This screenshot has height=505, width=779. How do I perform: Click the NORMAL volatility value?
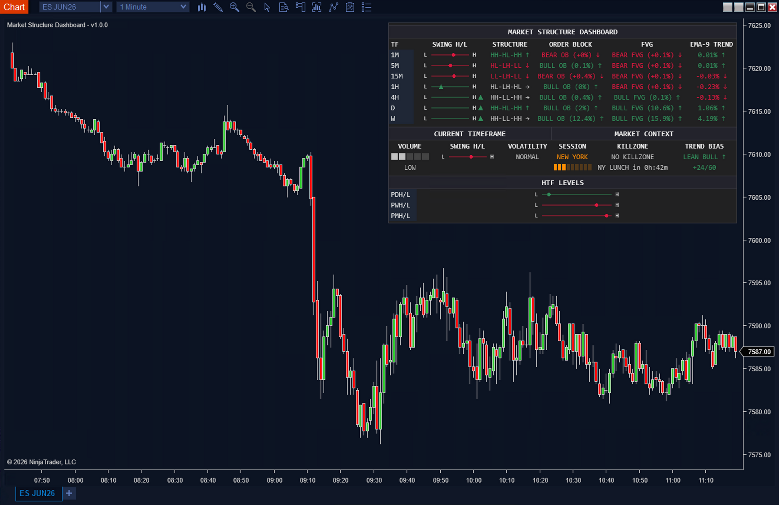coord(527,157)
